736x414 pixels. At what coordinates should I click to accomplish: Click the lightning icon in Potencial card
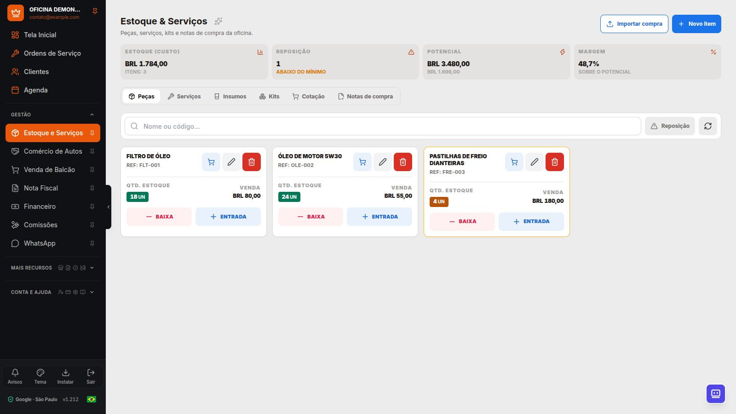click(x=563, y=52)
